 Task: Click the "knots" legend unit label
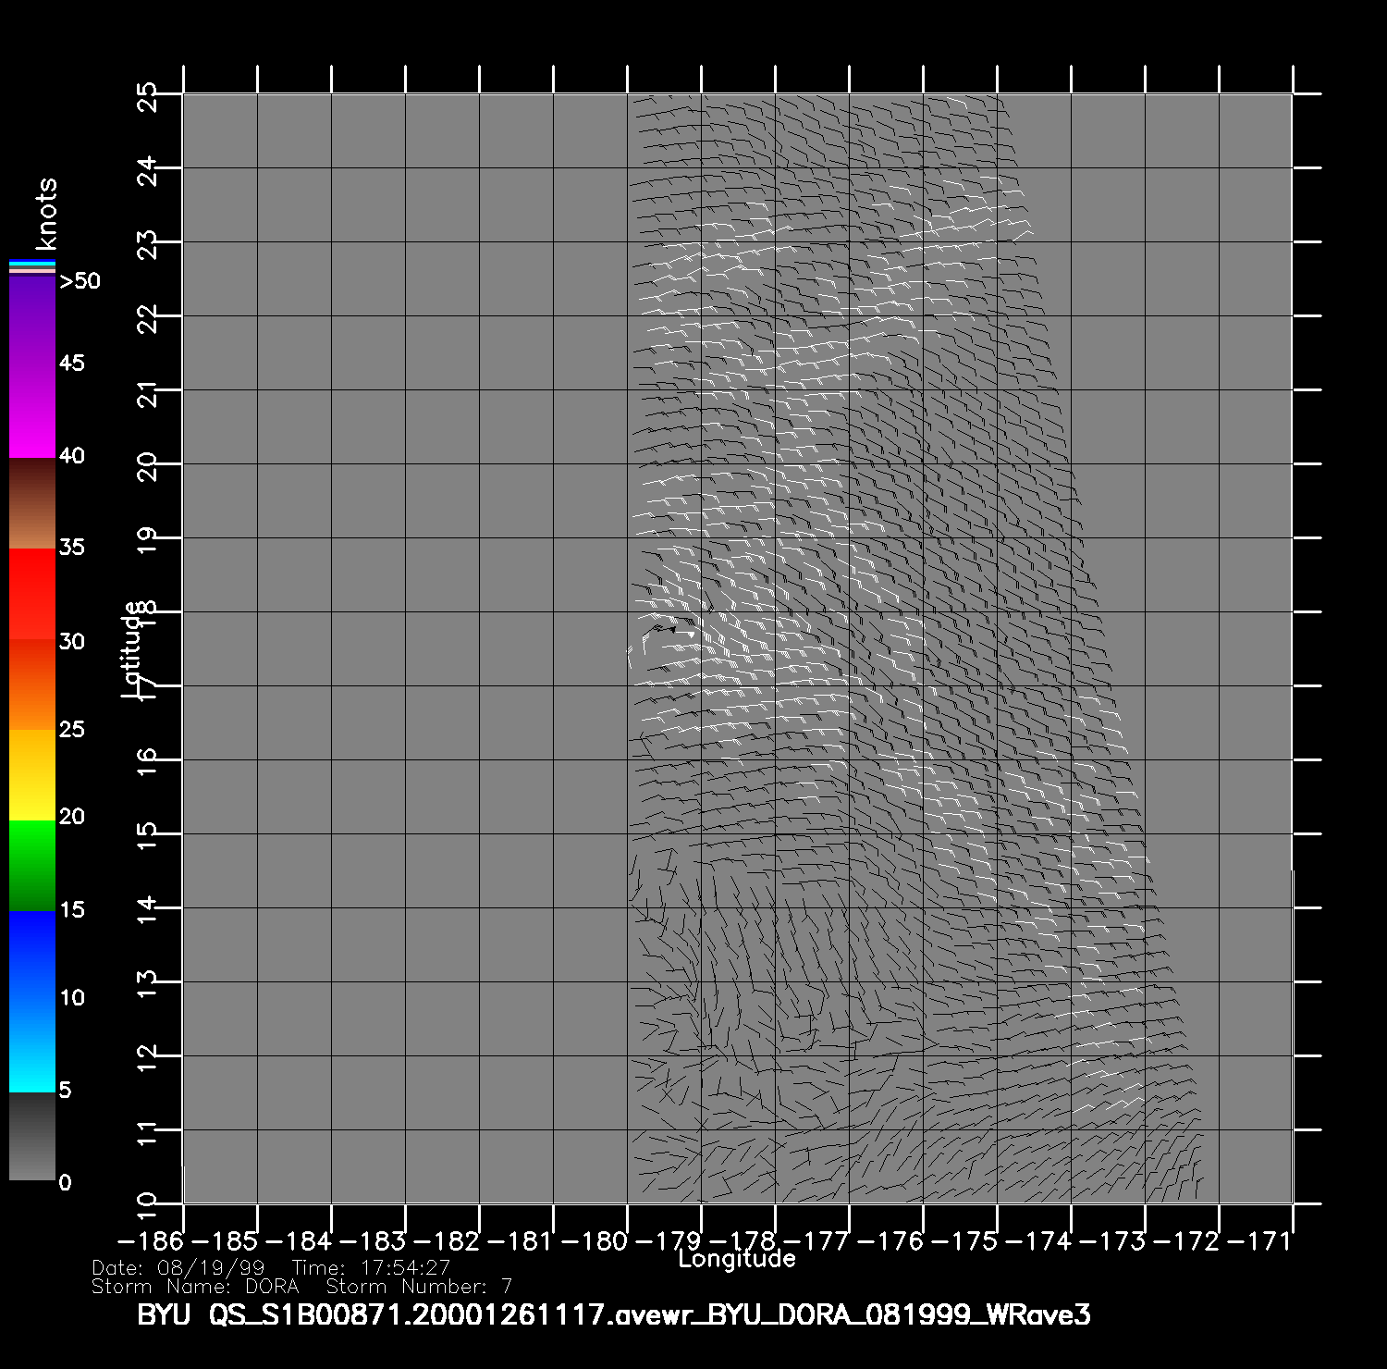pyautogui.click(x=46, y=214)
